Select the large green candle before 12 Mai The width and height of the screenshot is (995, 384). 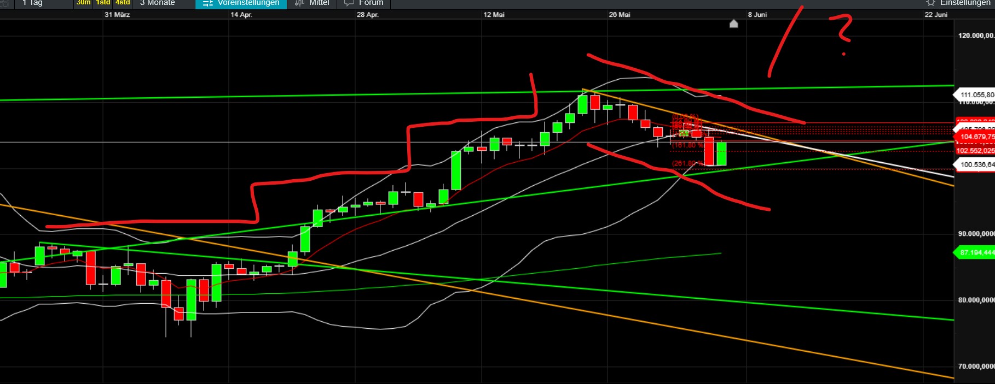pyautogui.click(x=456, y=170)
